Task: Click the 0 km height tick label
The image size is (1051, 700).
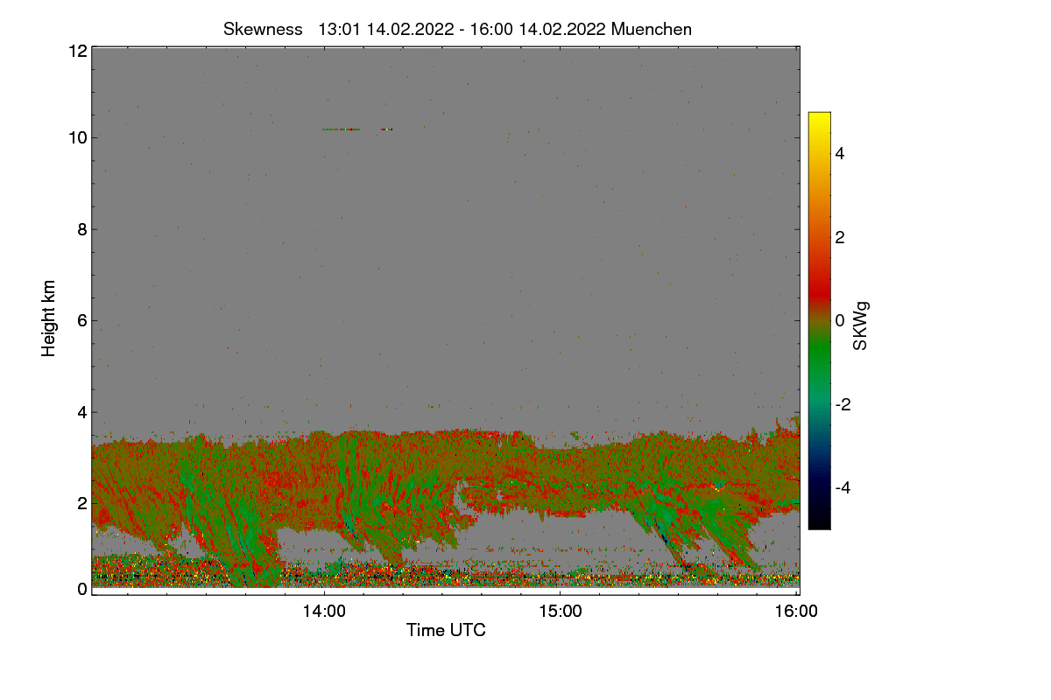Action: coord(81,589)
